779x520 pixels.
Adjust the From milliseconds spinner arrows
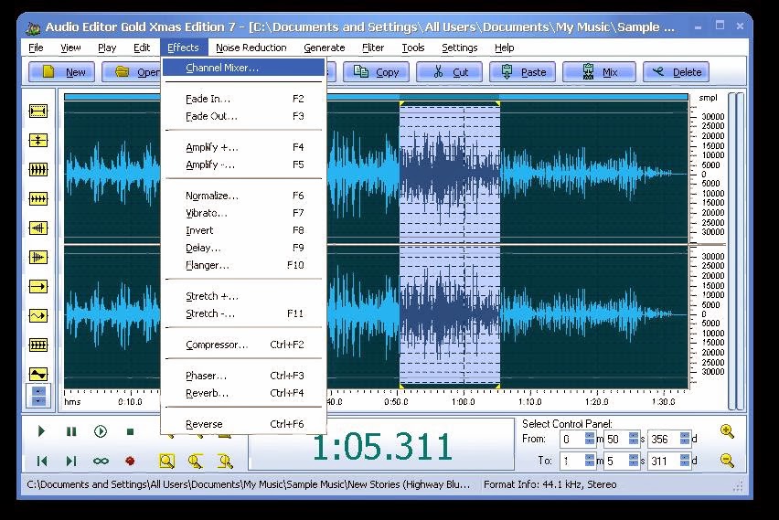tap(685, 439)
